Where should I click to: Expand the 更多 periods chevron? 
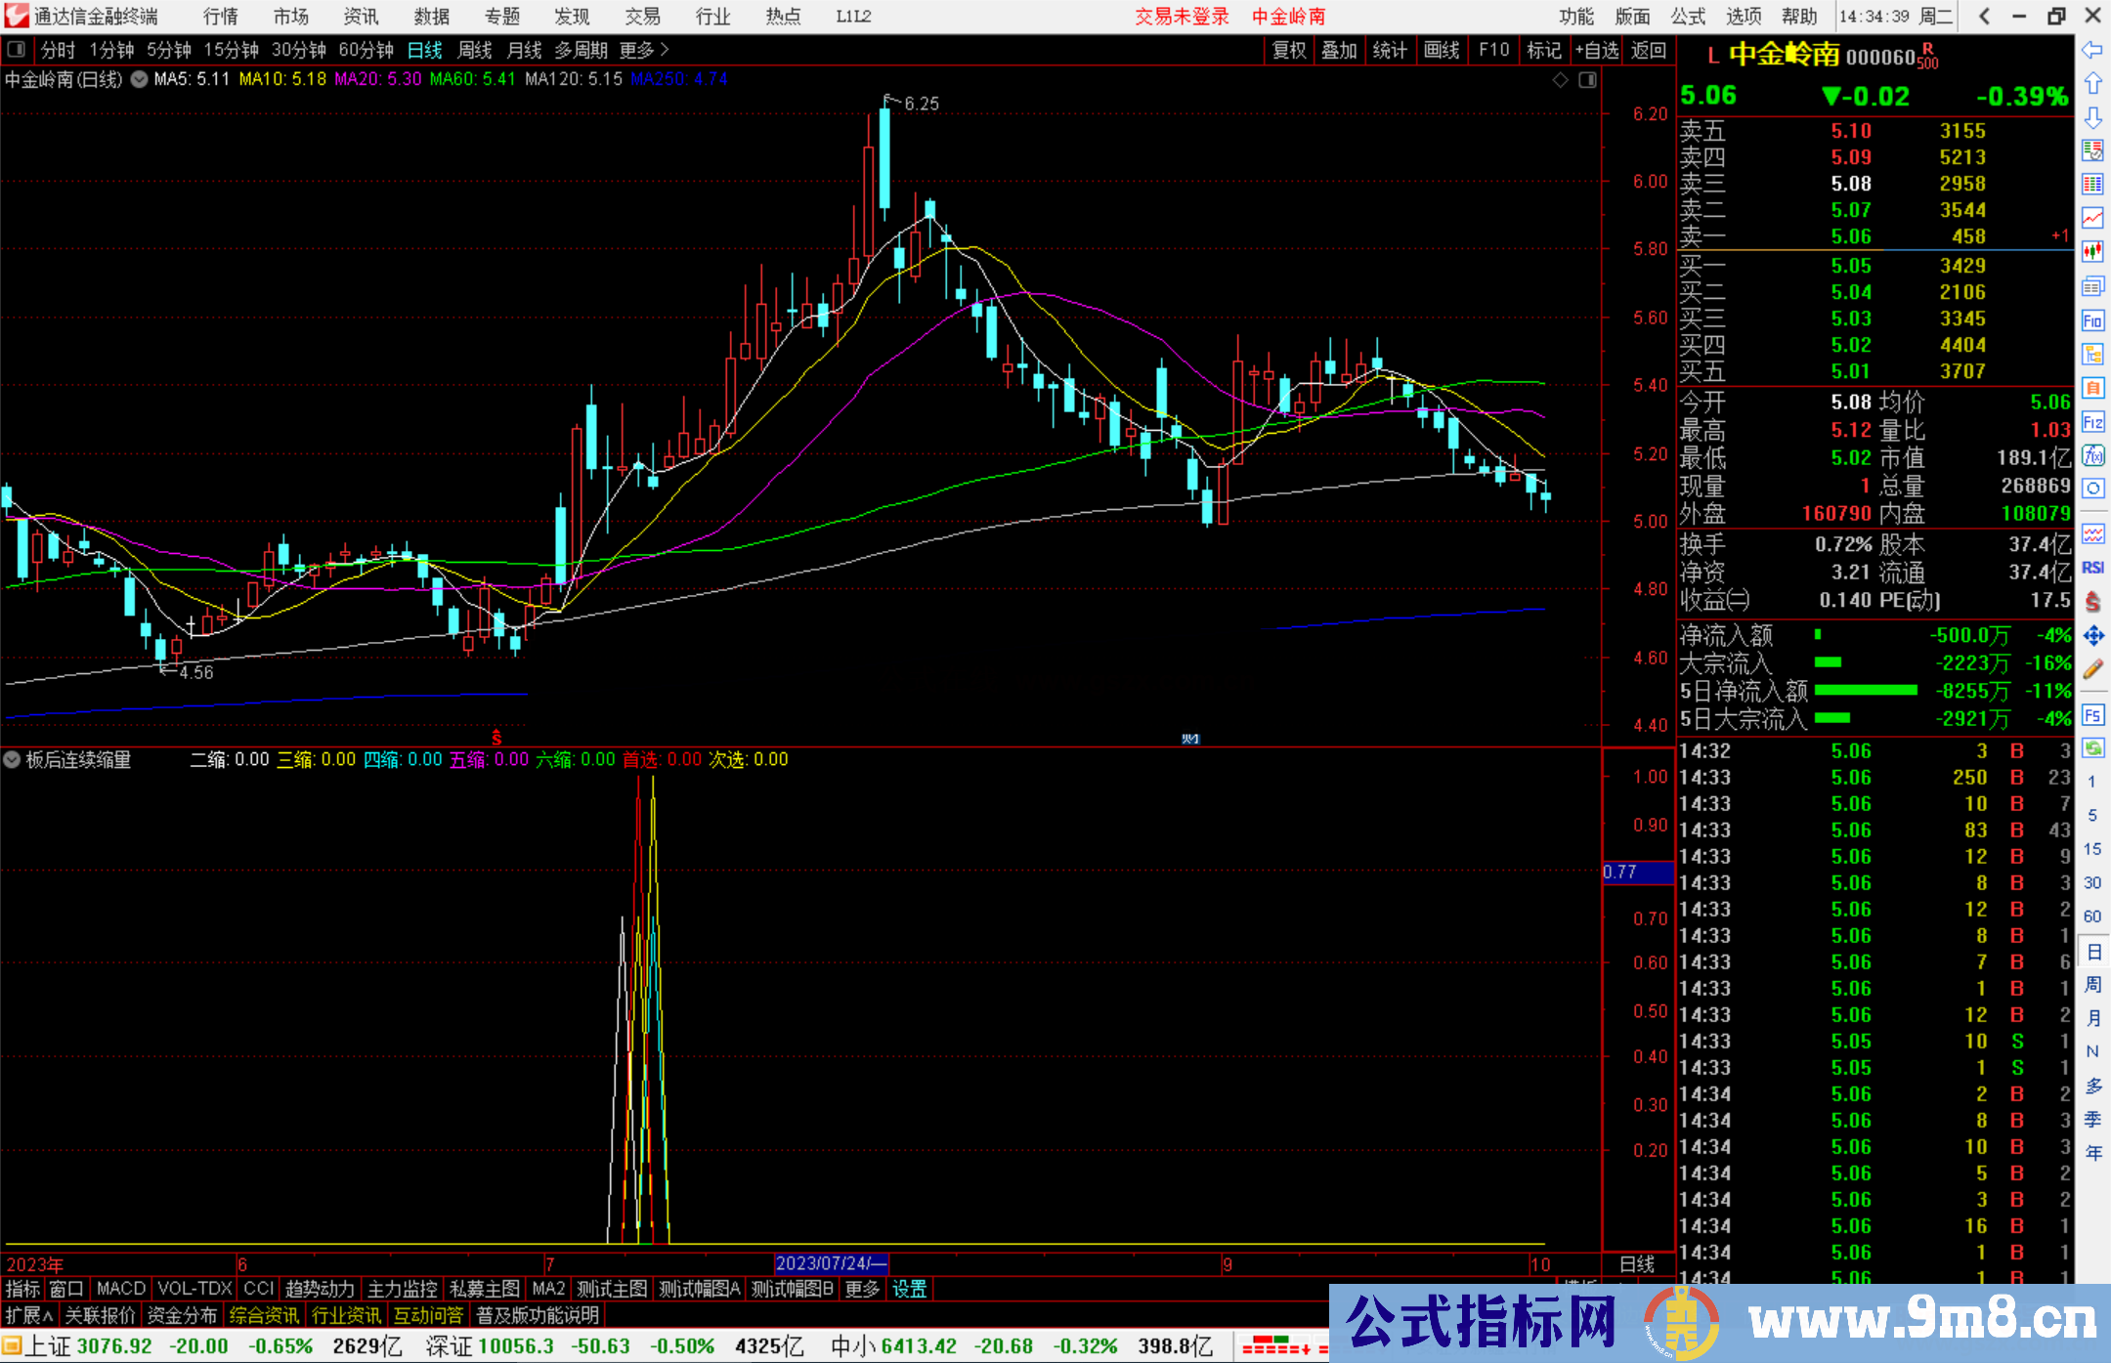tap(665, 49)
